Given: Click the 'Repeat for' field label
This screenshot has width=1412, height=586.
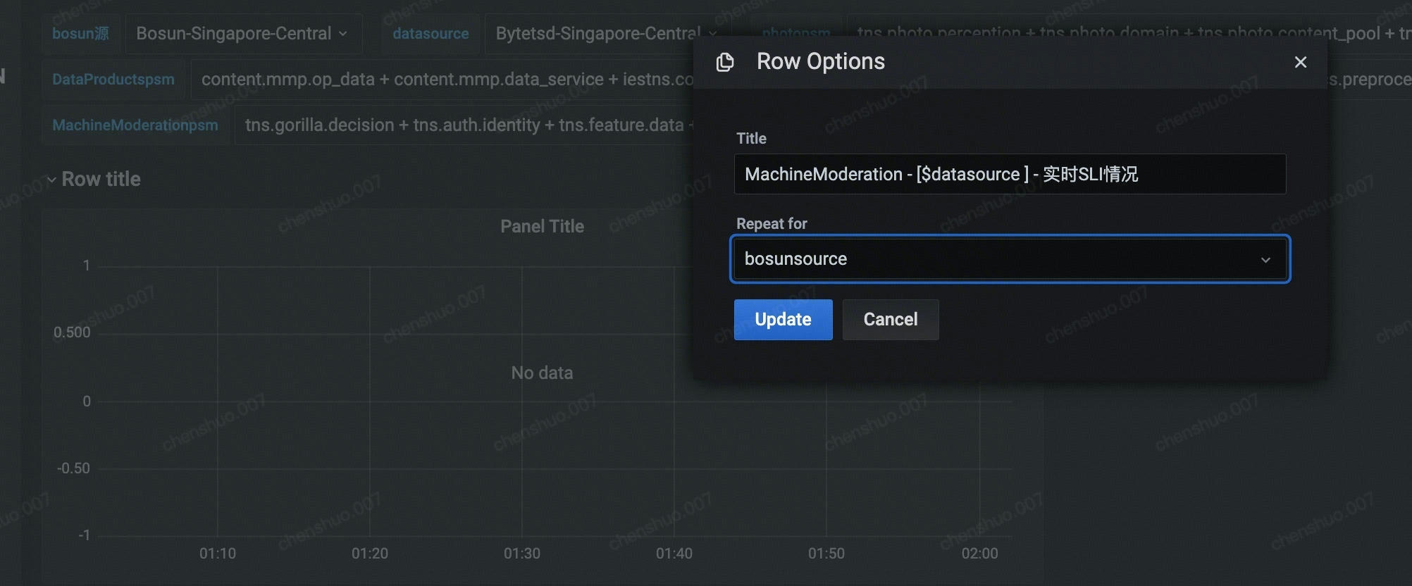Looking at the screenshot, I should point(771,224).
